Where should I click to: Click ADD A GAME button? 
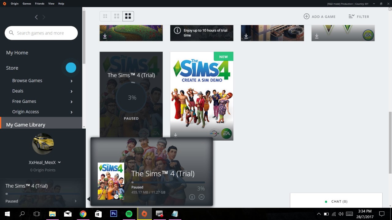(x=319, y=16)
